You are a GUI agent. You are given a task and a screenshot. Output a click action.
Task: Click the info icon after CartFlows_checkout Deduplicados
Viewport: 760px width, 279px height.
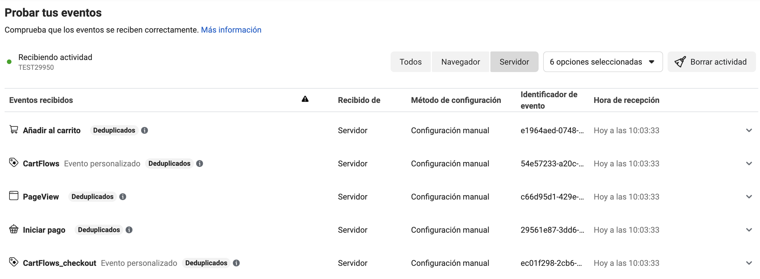pos(236,263)
